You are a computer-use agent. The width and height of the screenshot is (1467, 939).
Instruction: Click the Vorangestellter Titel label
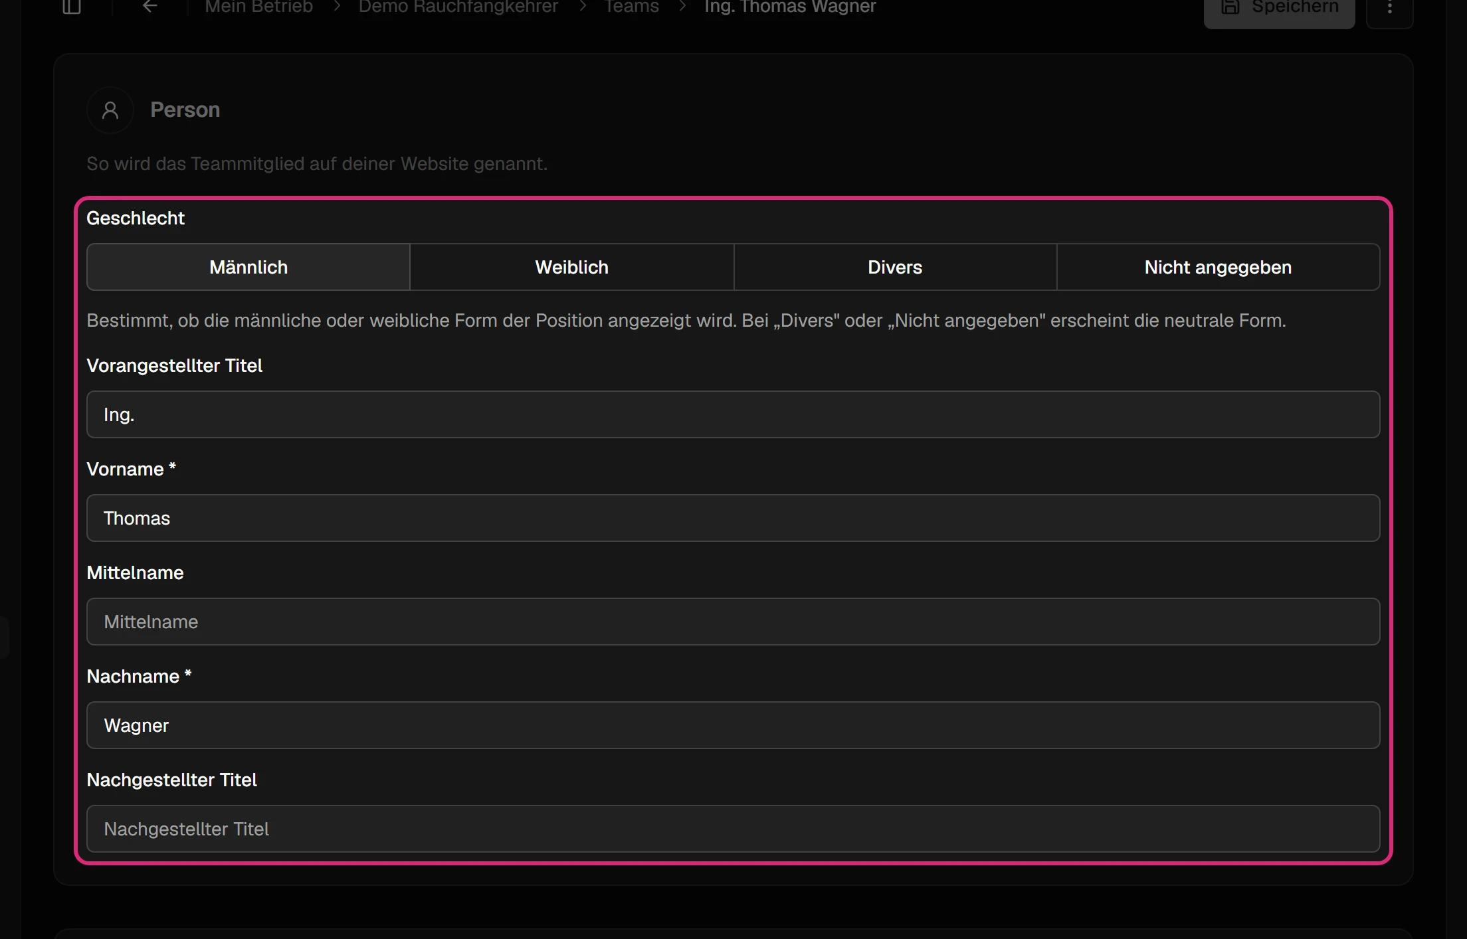point(175,365)
